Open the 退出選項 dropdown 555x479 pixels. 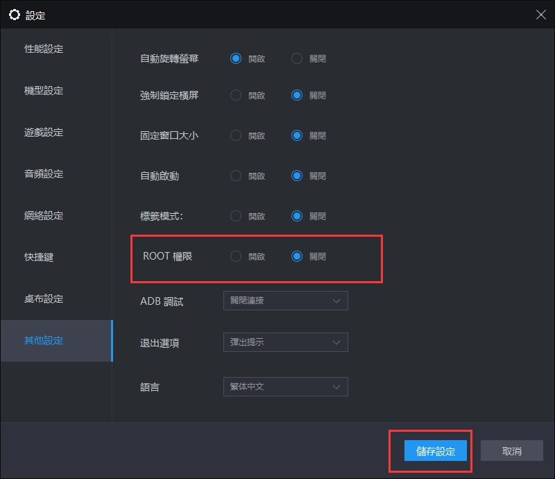coord(285,342)
